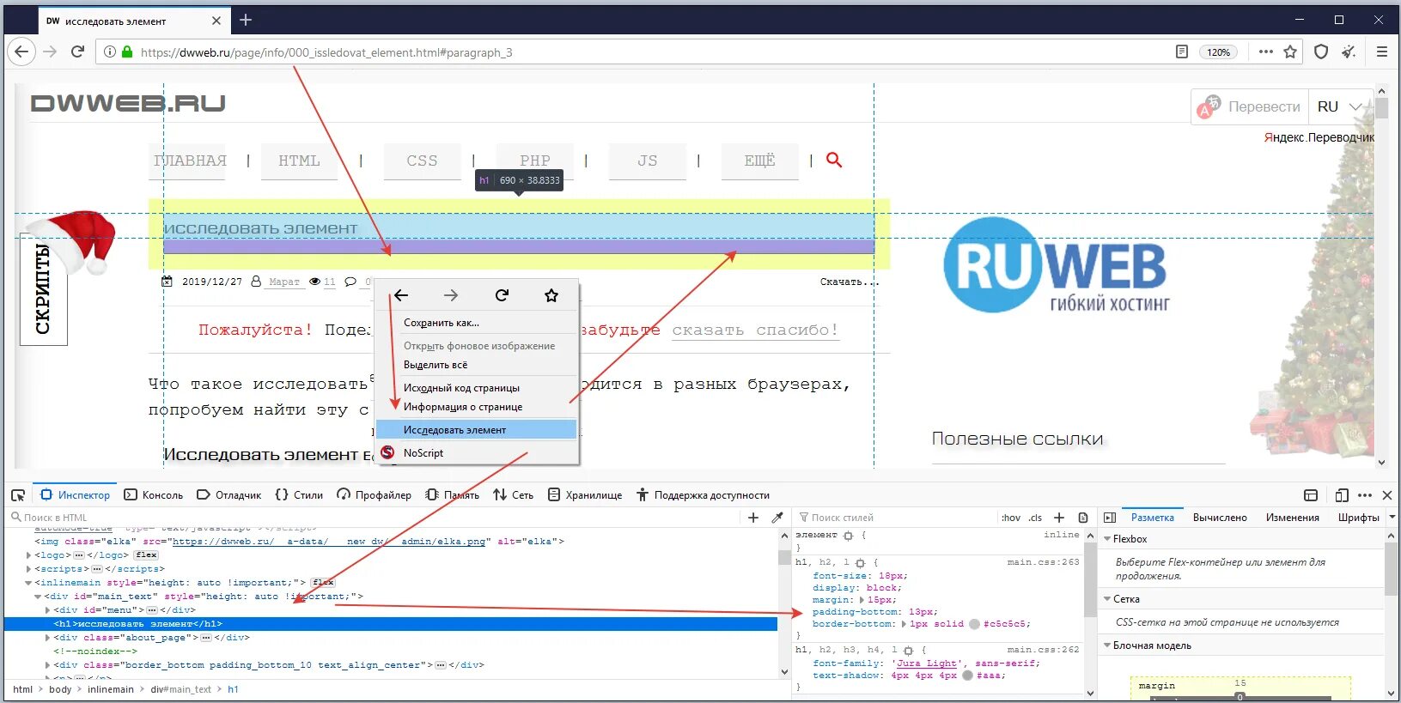Viewport: 1401px width, 703px height.
Task: Switch to the Вычислено sidebar tab
Action: coord(1220,518)
